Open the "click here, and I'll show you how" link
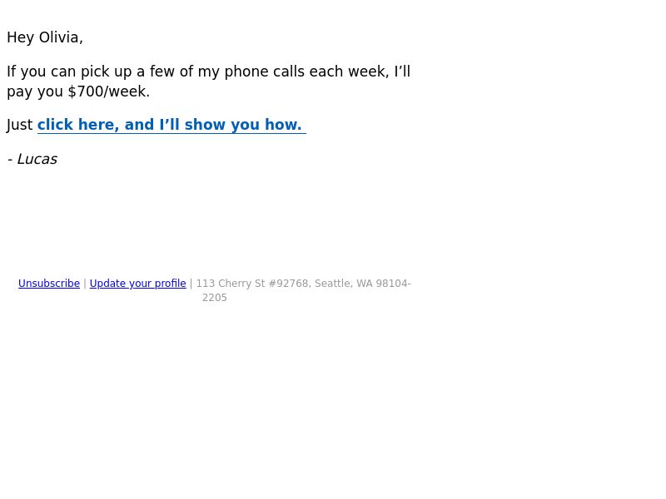Viewport: 666px width, 499px height. 171,125
